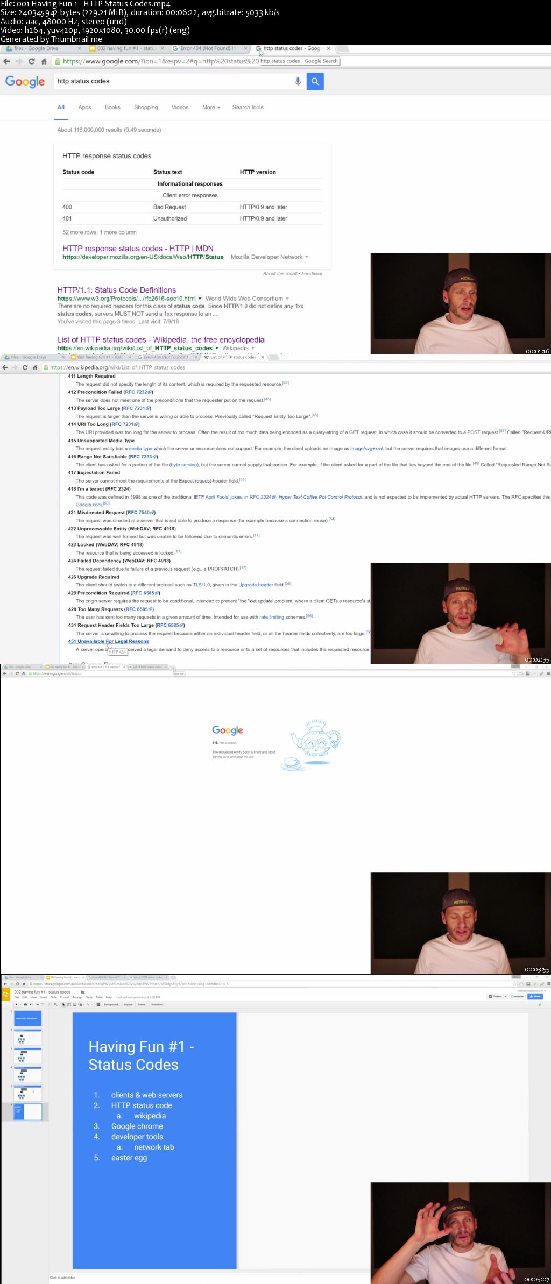This screenshot has height=1284, width=551.
Task: Open the File menu in Google Slides
Action: coord(17,997)
